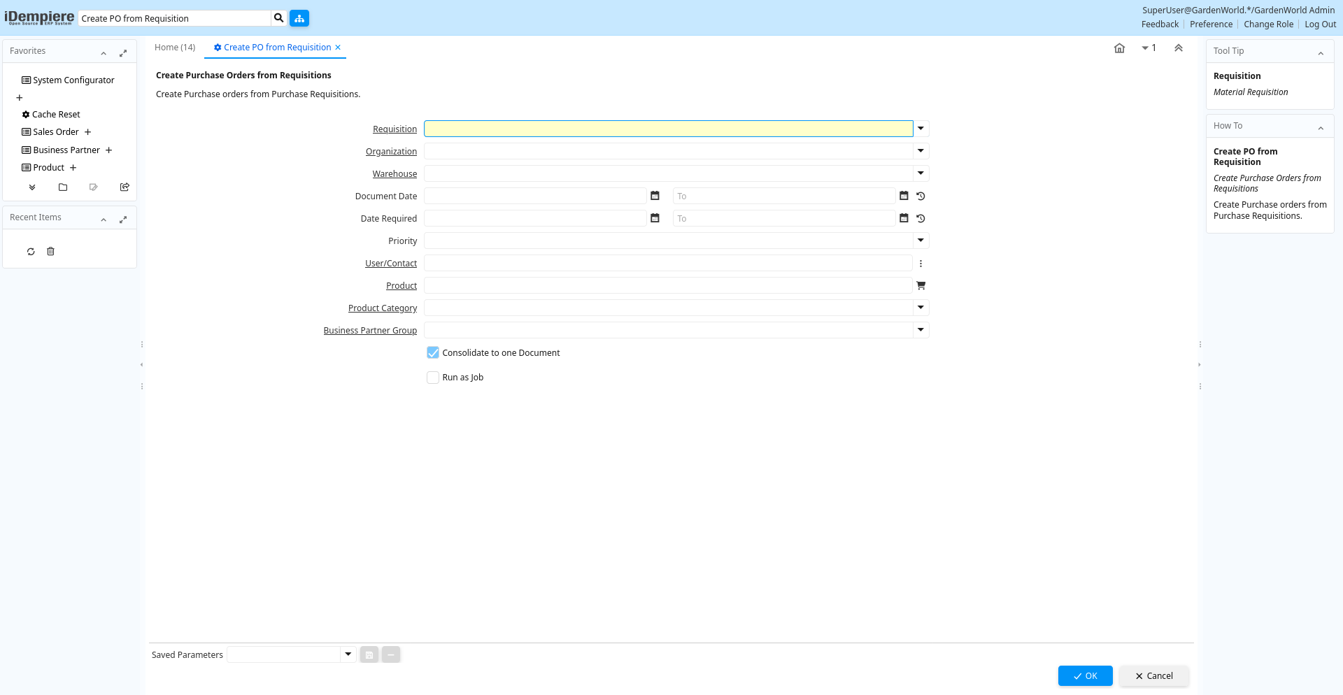Click the Log Out link
Image resolution: width=1343 pixels, height=695 pixels.
pos(1320,24)
